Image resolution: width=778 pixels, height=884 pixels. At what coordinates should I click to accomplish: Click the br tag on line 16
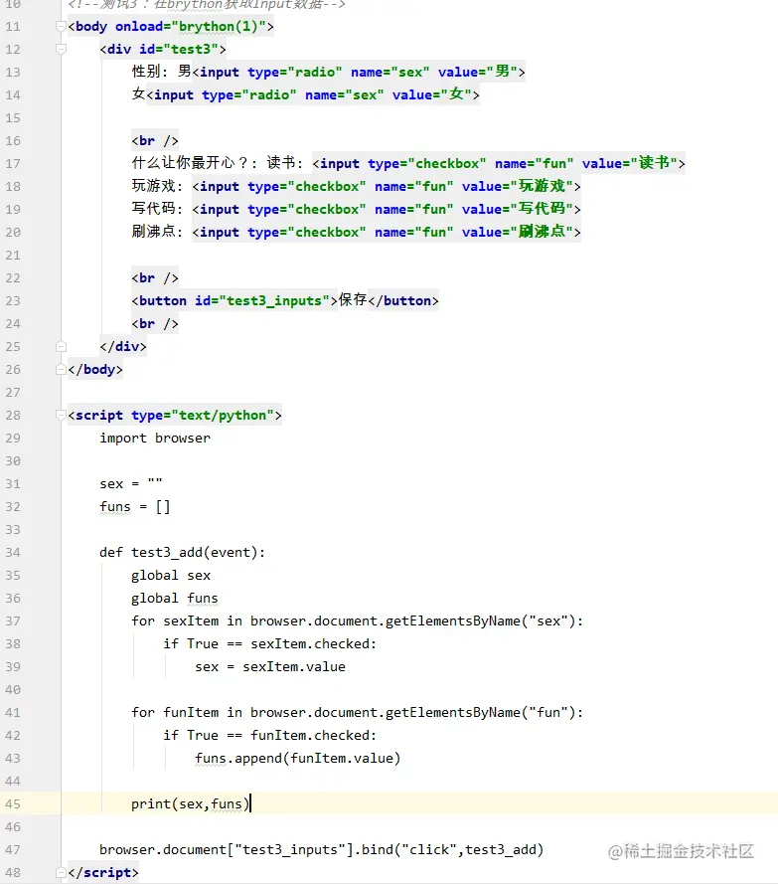pos(155,141)
